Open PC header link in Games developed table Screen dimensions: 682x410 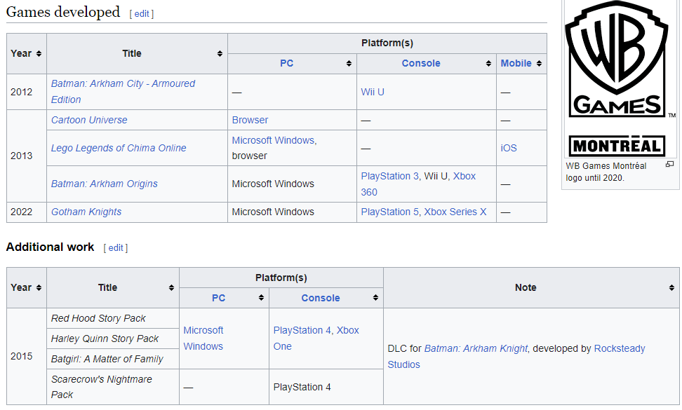[x=287, y=63]
